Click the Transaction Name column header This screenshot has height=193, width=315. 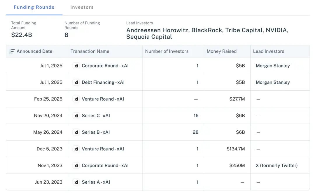point(90,51)
